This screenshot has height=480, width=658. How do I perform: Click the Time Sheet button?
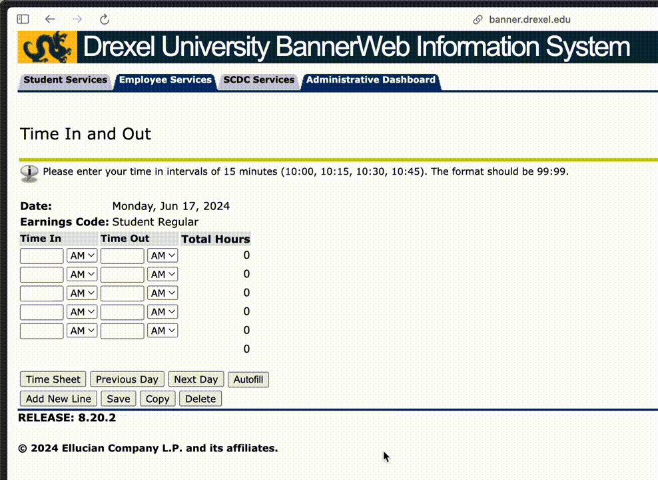click(x=53, y=379)
